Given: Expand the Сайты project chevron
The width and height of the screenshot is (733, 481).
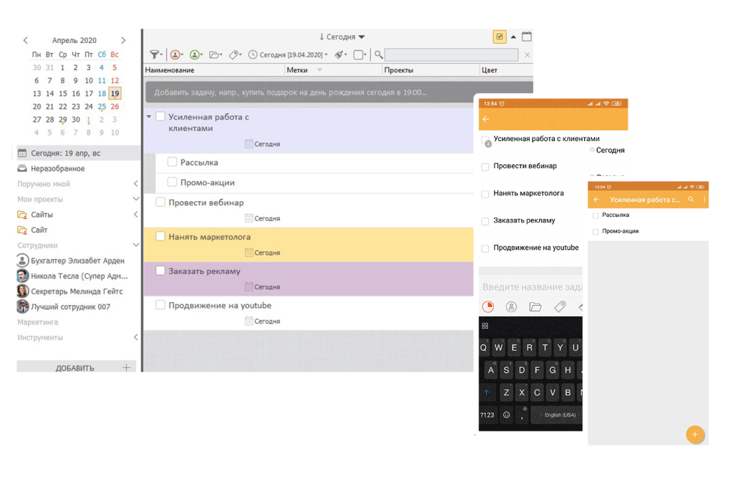Looking at the screenshot, I should pos(135,215).
